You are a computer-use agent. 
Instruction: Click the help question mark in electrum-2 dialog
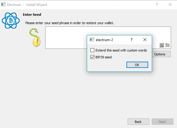[131, 40]
